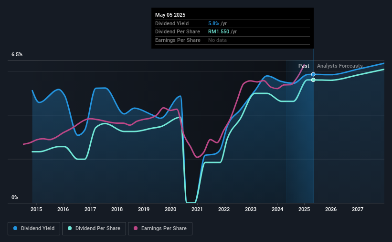392x242 pixels.
Task: Select the 2017 label on the x-axis
Action: tap(90, 209)
